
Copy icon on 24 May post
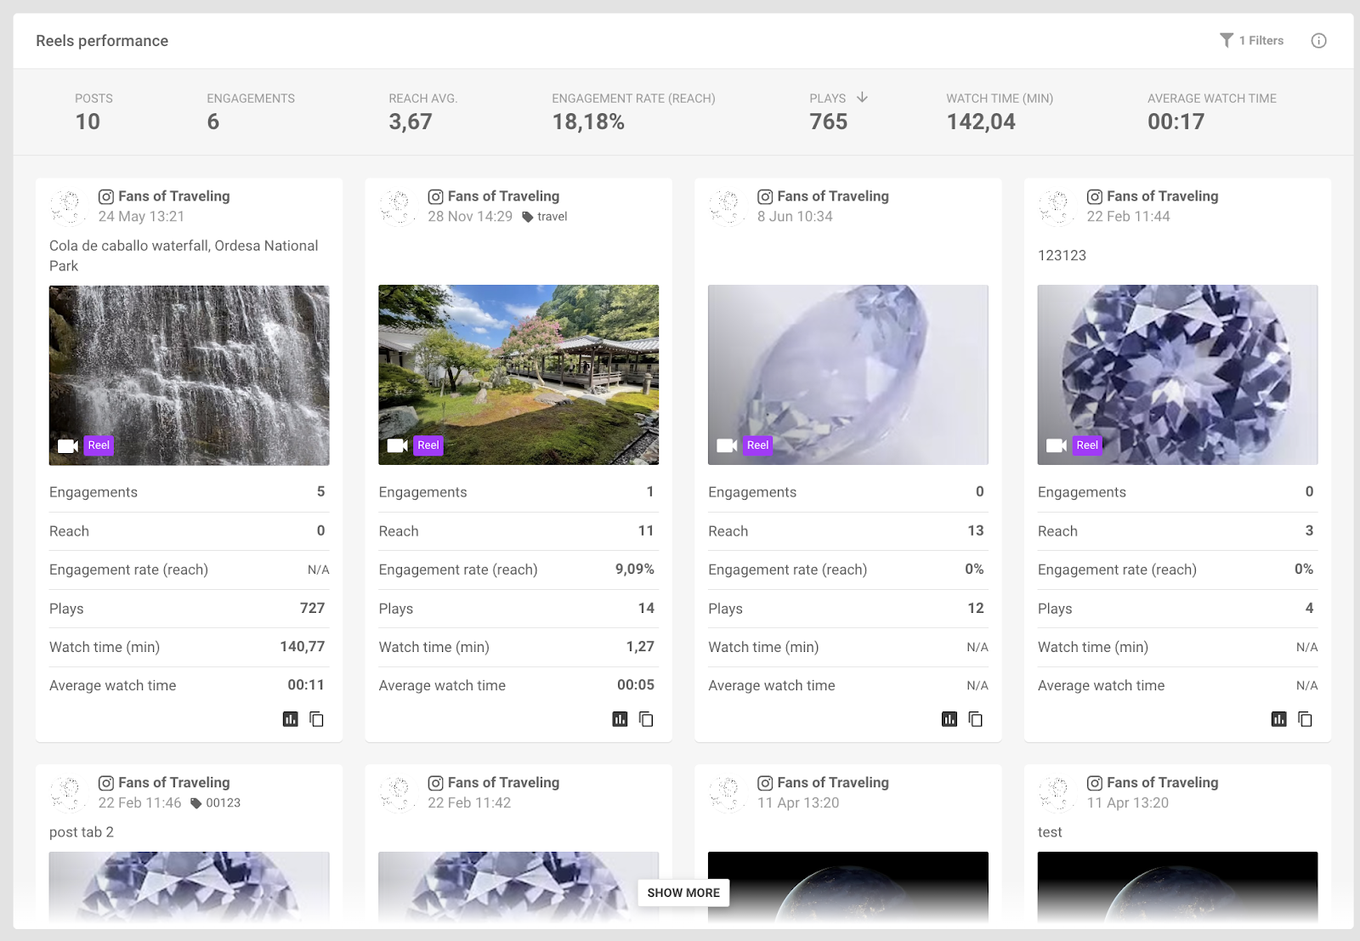tap(316, 719)
